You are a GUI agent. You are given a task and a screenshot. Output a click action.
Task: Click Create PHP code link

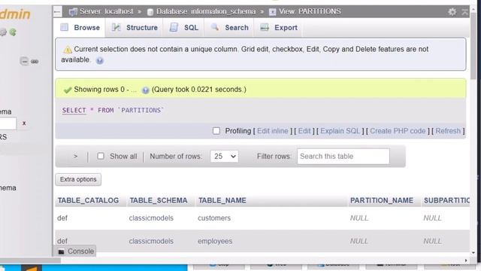tap(398, 131)
